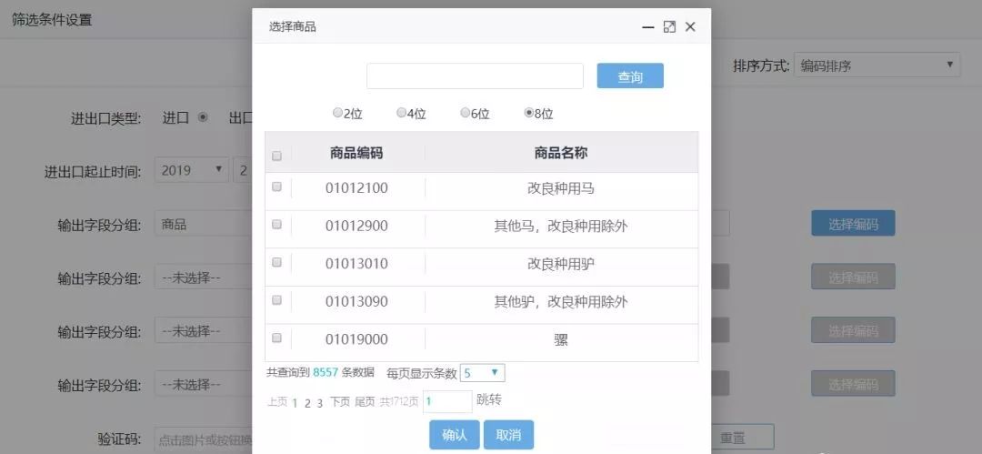982x454 pixels.
Task: Open the 2019 year dropdown
Action: [191, 170]
